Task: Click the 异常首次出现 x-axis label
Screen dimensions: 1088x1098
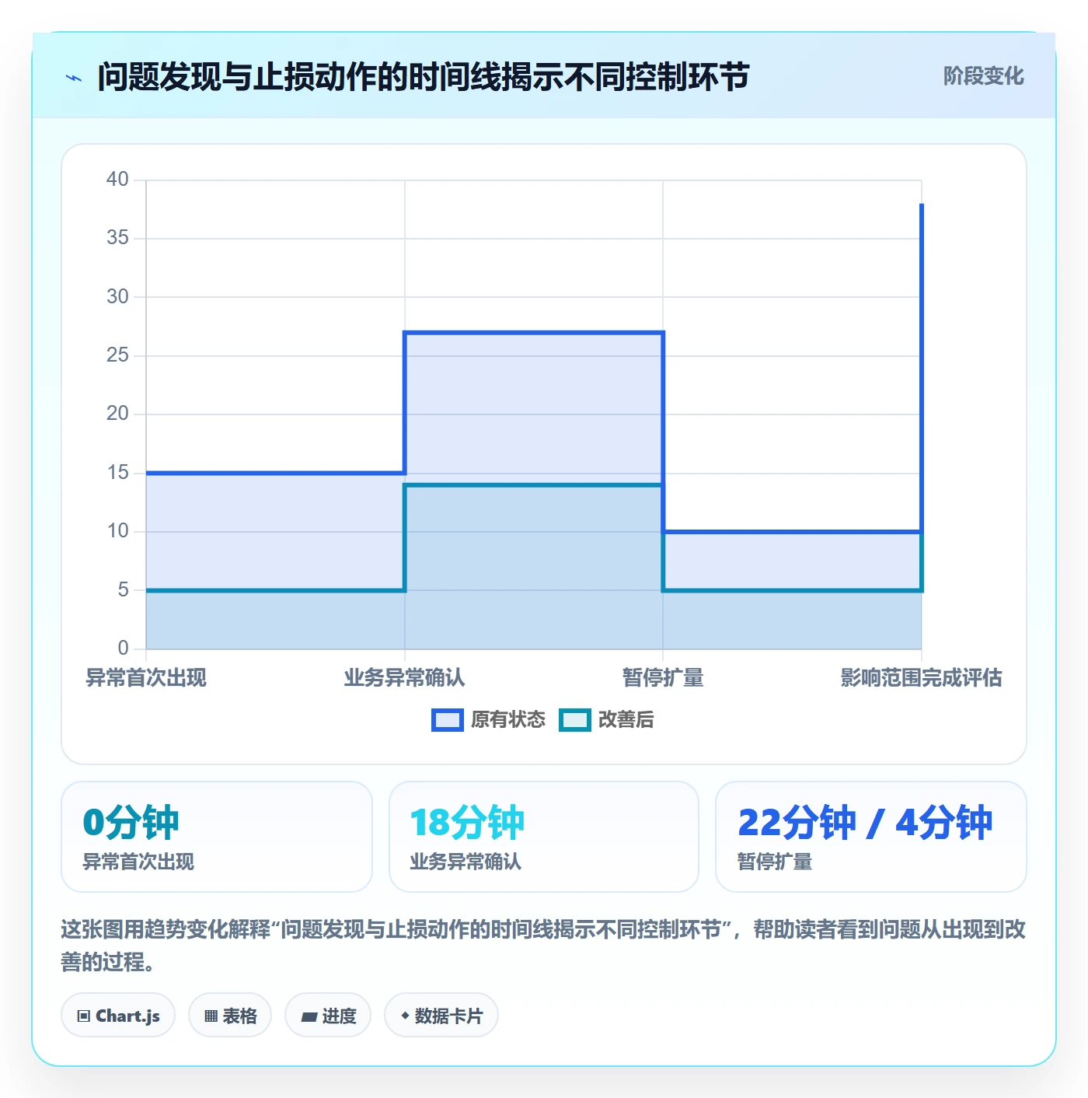Action: (x=146, y=678)
